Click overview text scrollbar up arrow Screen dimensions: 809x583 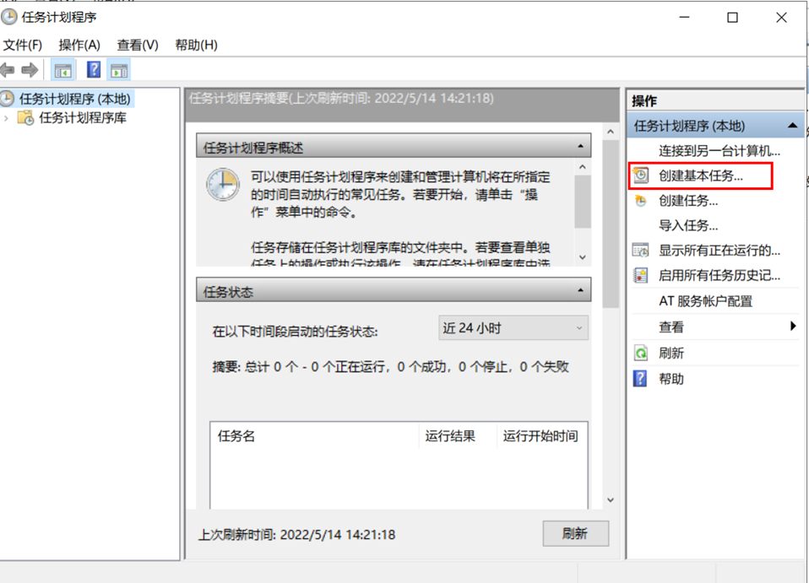[583, 167]
